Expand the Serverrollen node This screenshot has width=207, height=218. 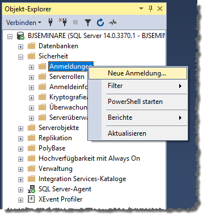coord(31,77)
